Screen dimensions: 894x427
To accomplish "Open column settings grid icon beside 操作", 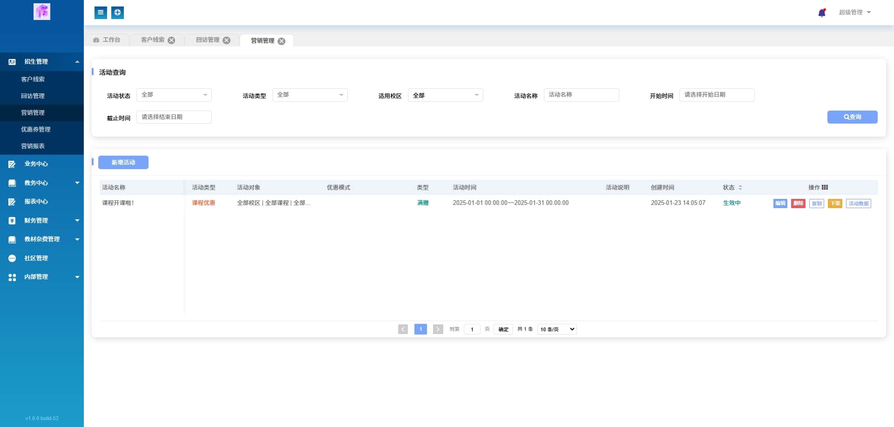I will [825, 187].
